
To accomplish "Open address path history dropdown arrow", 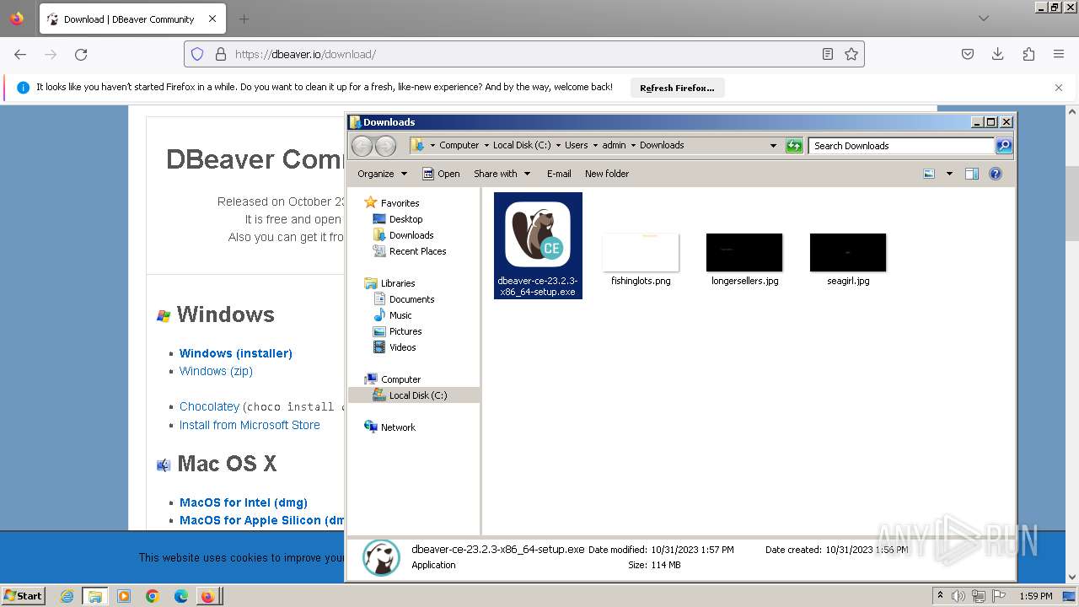I will click(773, 146).
